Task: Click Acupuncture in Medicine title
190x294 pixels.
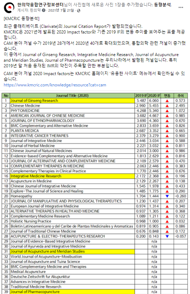Action: coord(31,181)
